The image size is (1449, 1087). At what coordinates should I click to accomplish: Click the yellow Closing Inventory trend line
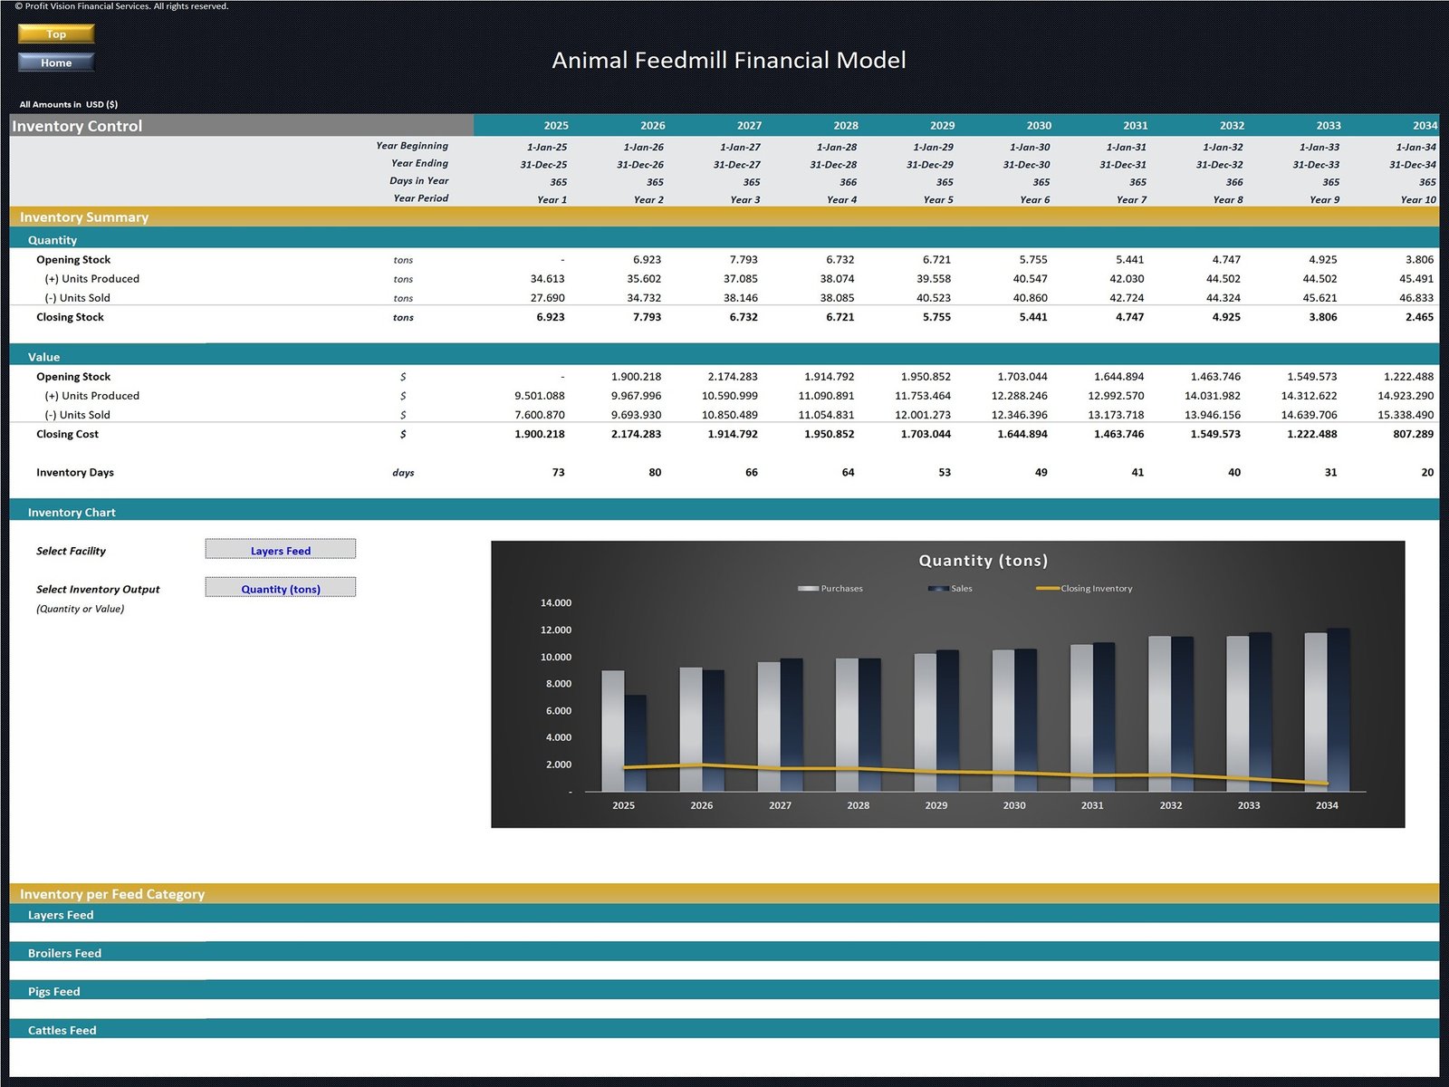[906, 772]
